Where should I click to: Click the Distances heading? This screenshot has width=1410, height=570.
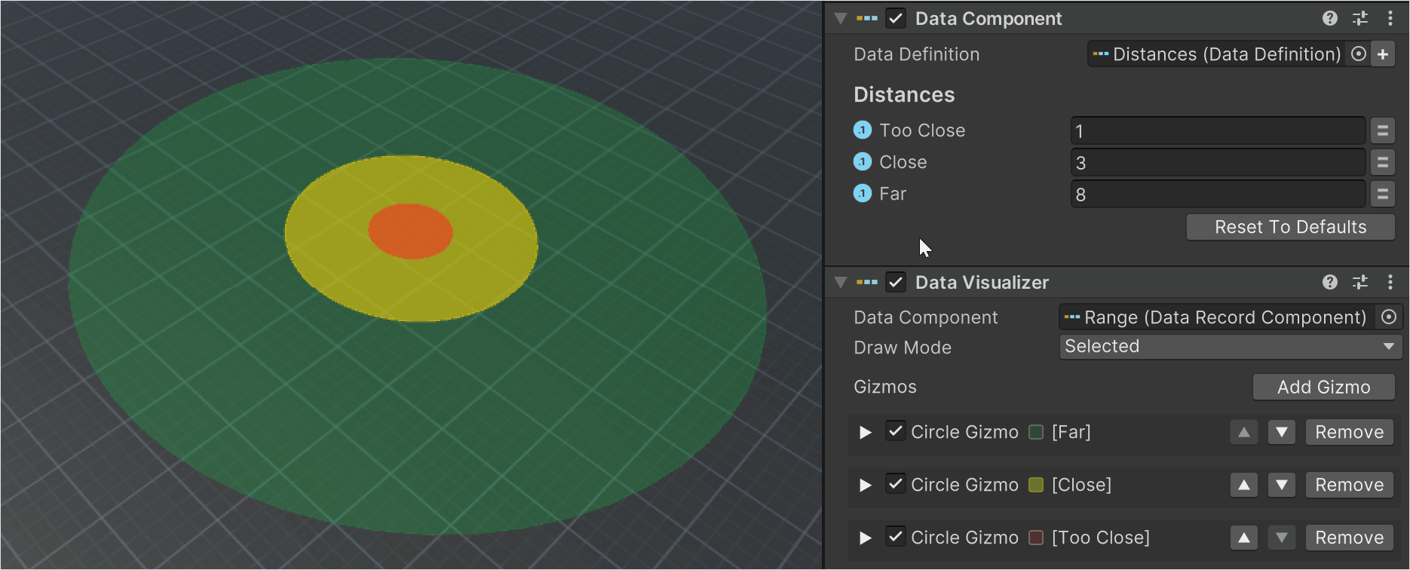click(904, 95)
